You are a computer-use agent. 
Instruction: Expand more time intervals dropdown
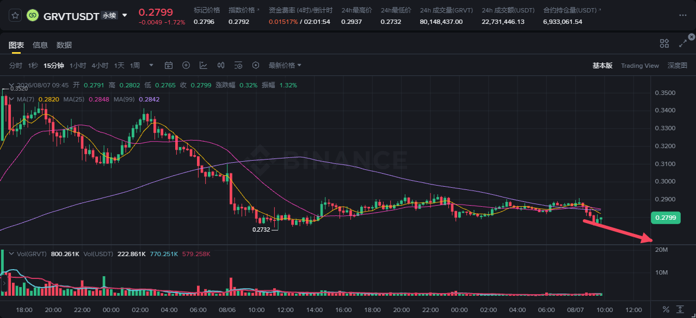(x=151, y=66)
